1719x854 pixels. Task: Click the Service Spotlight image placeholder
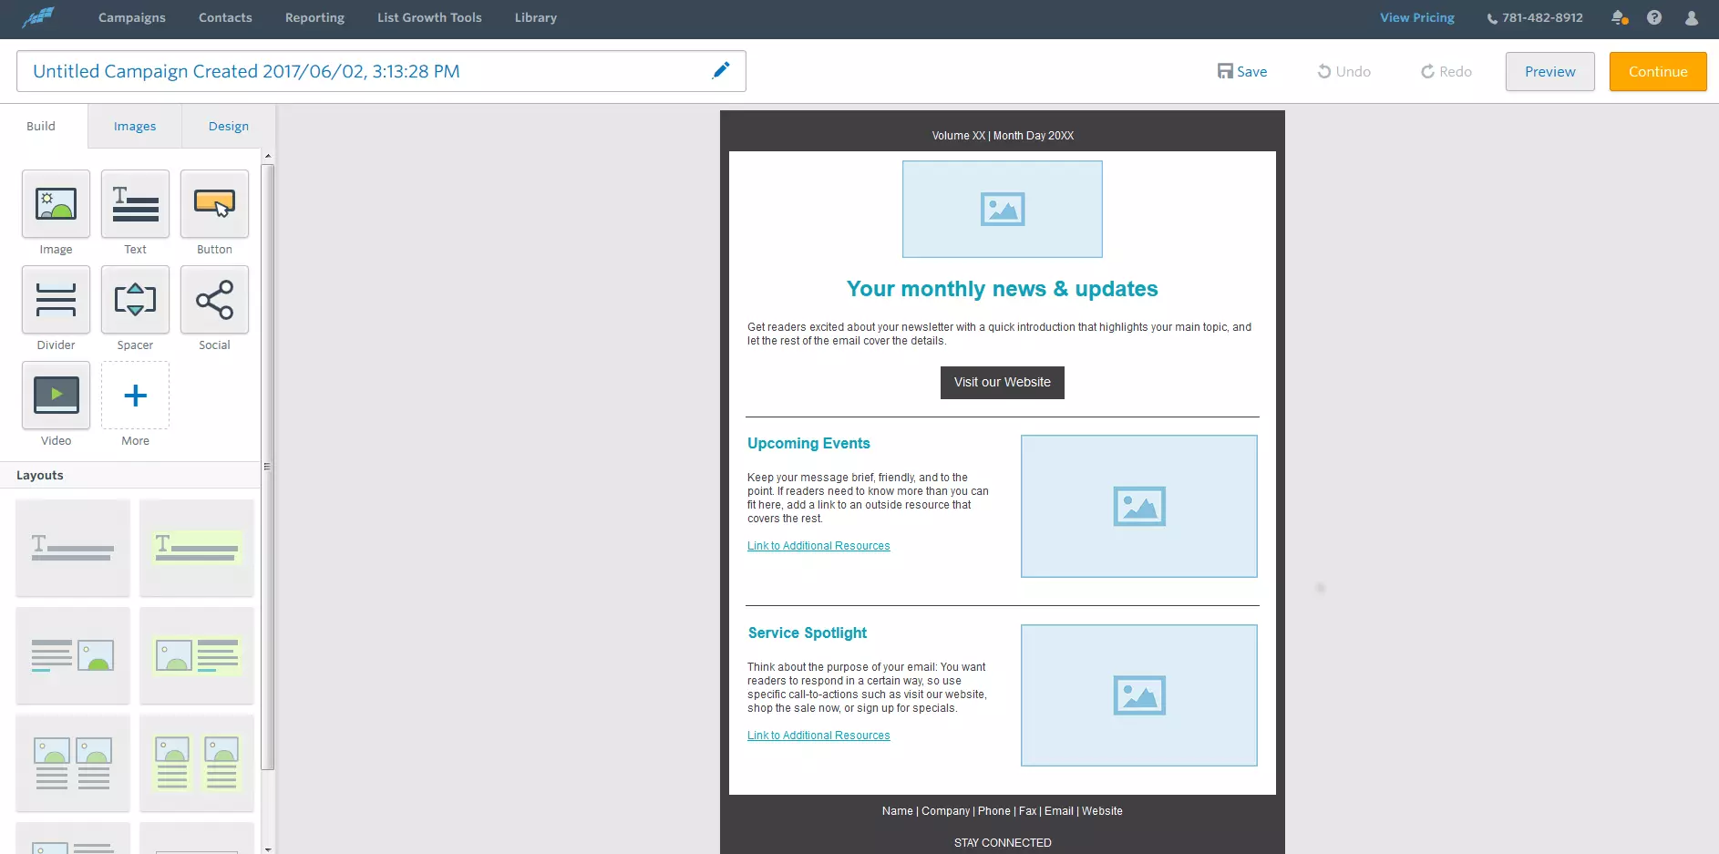[x=1138, y=695]
